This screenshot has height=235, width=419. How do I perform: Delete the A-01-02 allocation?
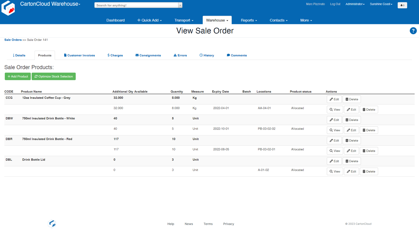(369, 172)
